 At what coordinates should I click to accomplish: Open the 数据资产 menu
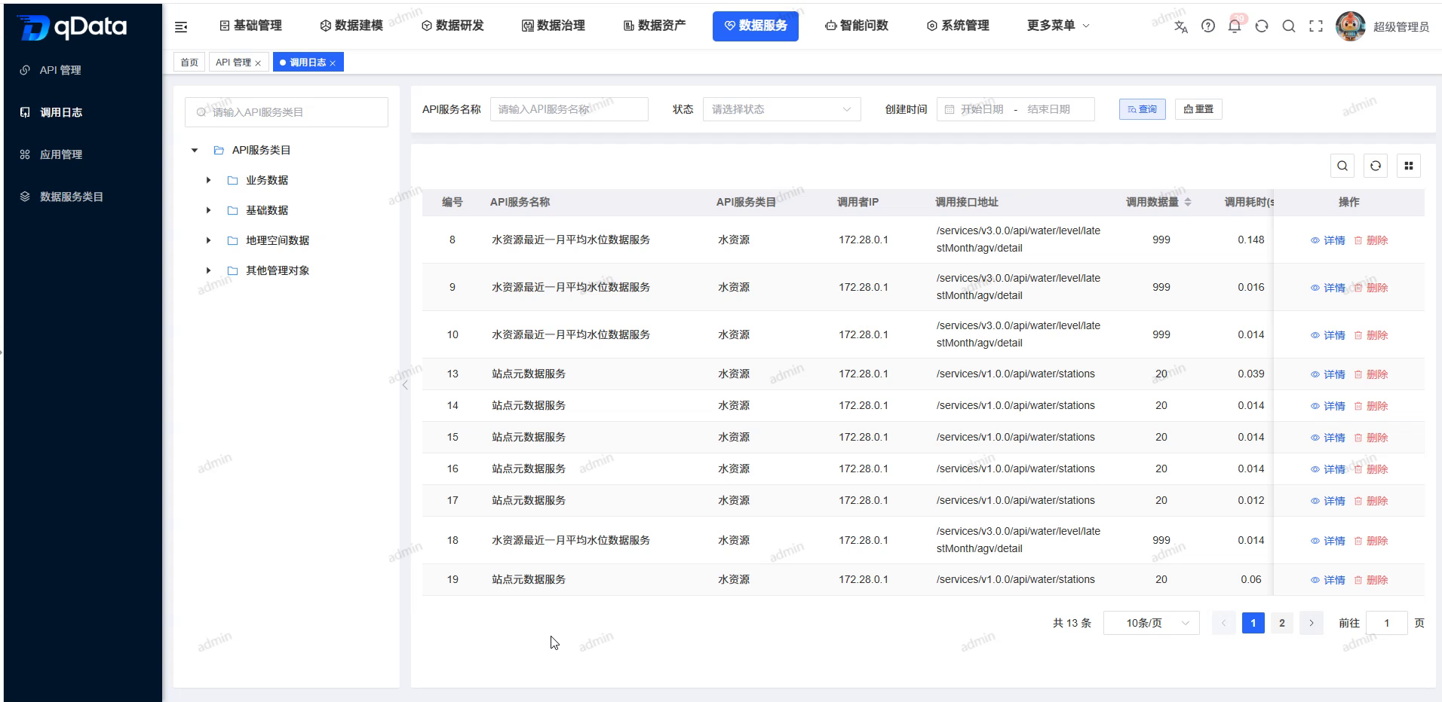coord(655,26)
